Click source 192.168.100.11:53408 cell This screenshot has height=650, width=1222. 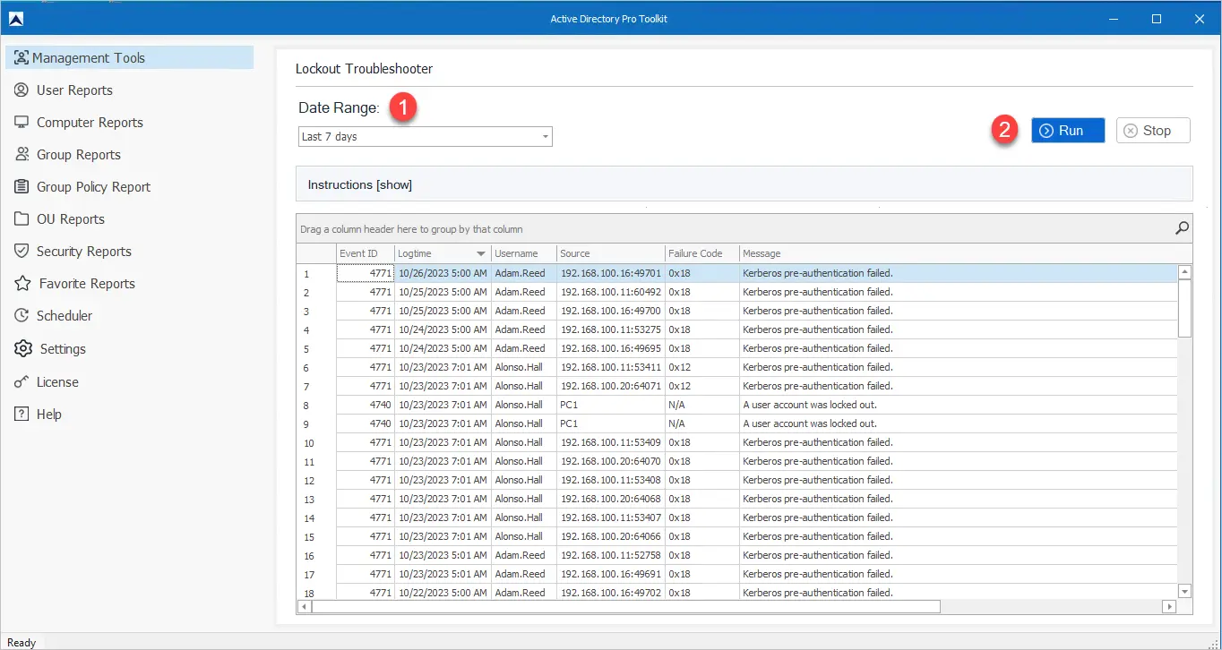click(x=610, y=480)
